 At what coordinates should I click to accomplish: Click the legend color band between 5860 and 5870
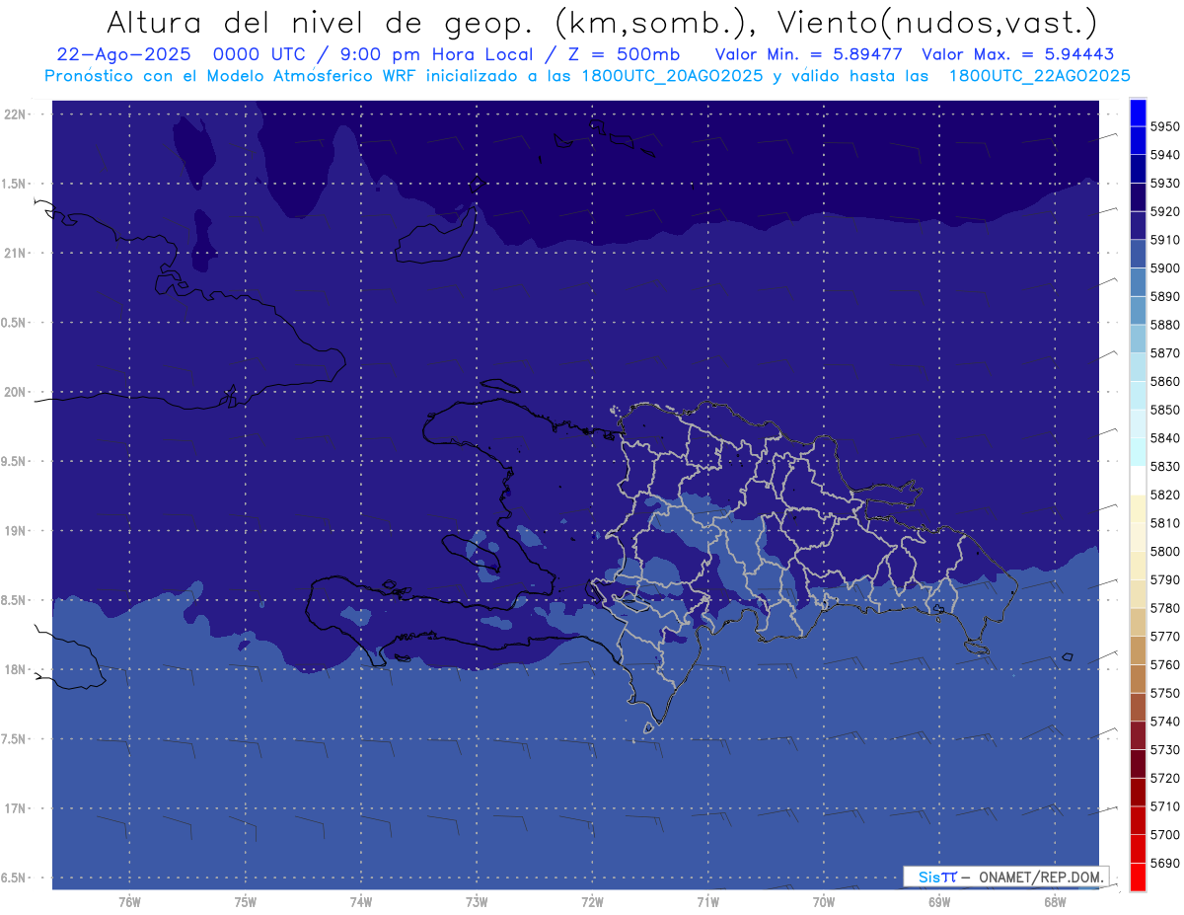[x=1138, y=367]
